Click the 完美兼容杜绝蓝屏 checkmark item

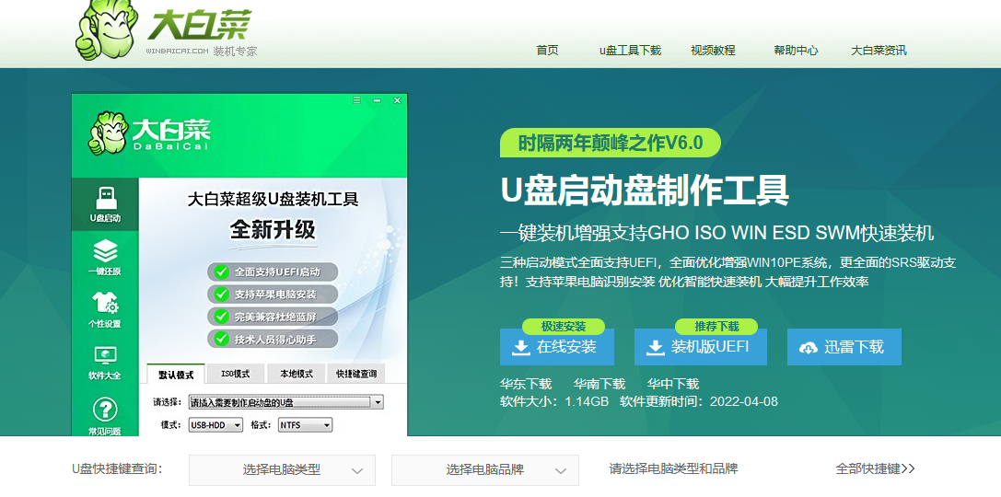pyautogui.click(x=273, y=317)
